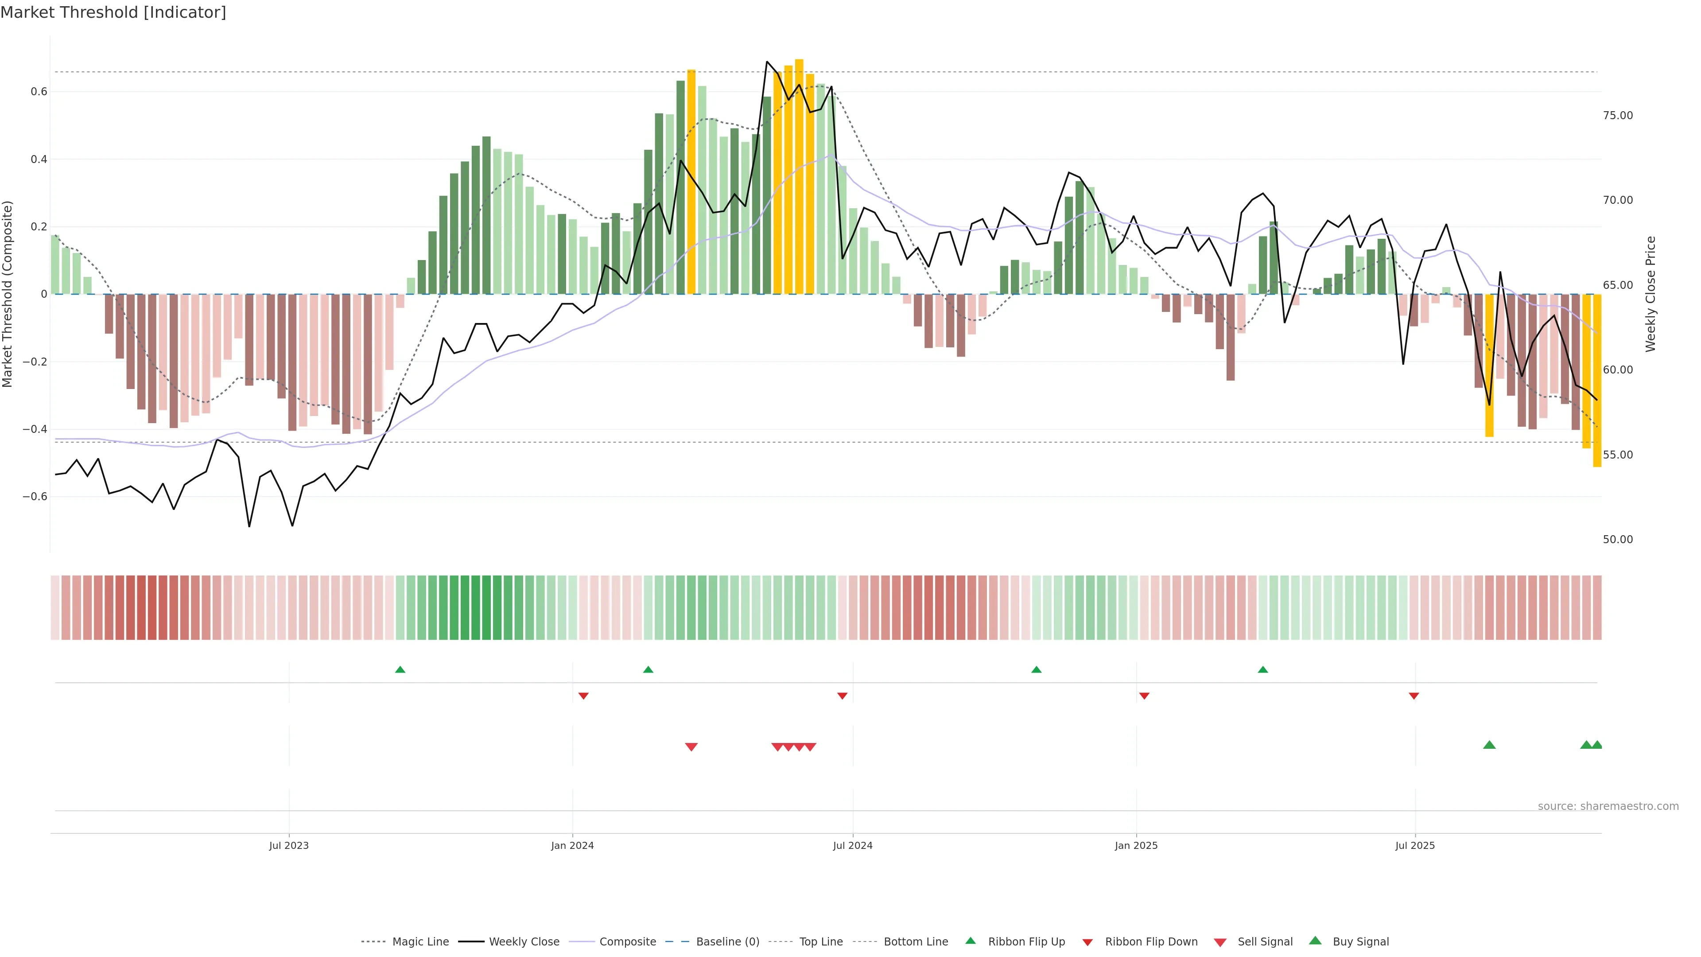Click the Market Threshold [Indicator] title

pyautogui.click(x=113, y=12)
